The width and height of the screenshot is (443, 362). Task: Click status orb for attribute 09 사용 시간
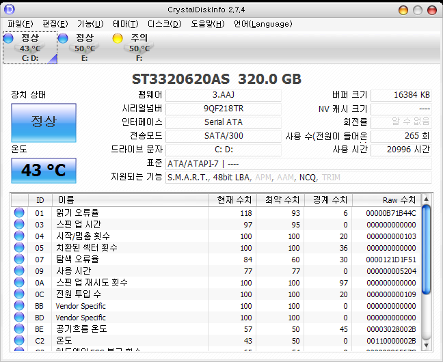coord(19,270)
